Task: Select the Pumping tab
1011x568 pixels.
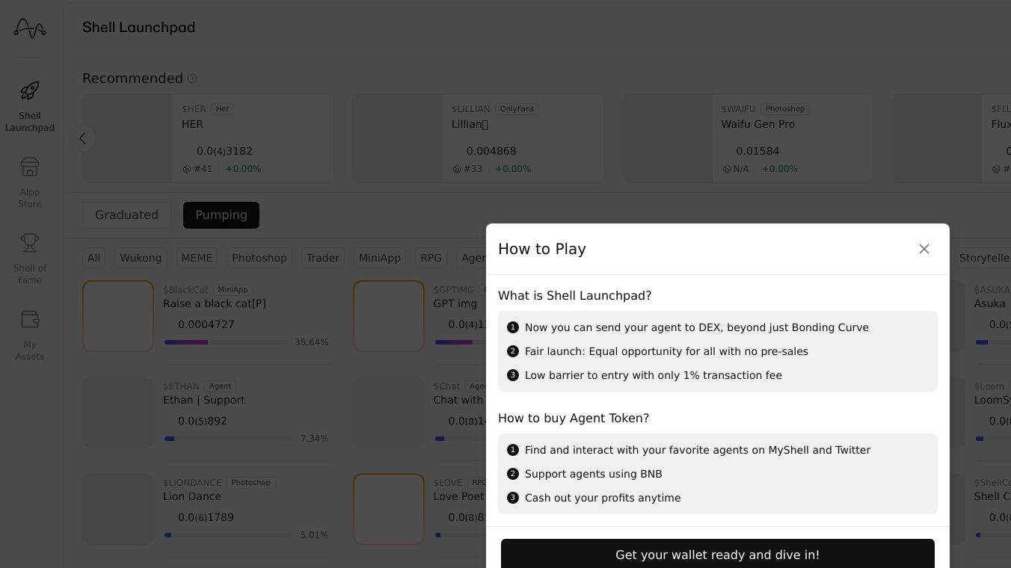Action: (221, 215)
